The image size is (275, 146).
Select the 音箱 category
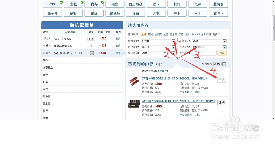tap(135, 13)
